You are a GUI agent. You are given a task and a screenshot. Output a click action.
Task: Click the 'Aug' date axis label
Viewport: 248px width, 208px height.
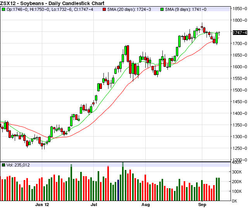146,205
